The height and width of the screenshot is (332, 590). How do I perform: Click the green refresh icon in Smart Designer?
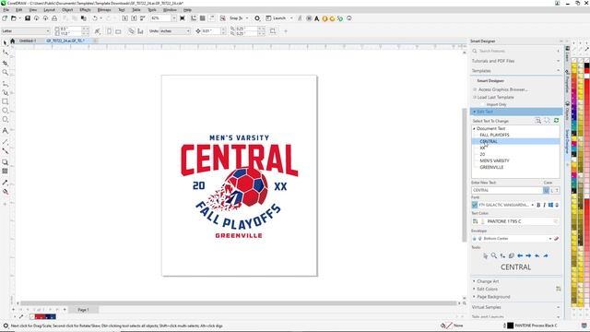(x=556, y=121)
